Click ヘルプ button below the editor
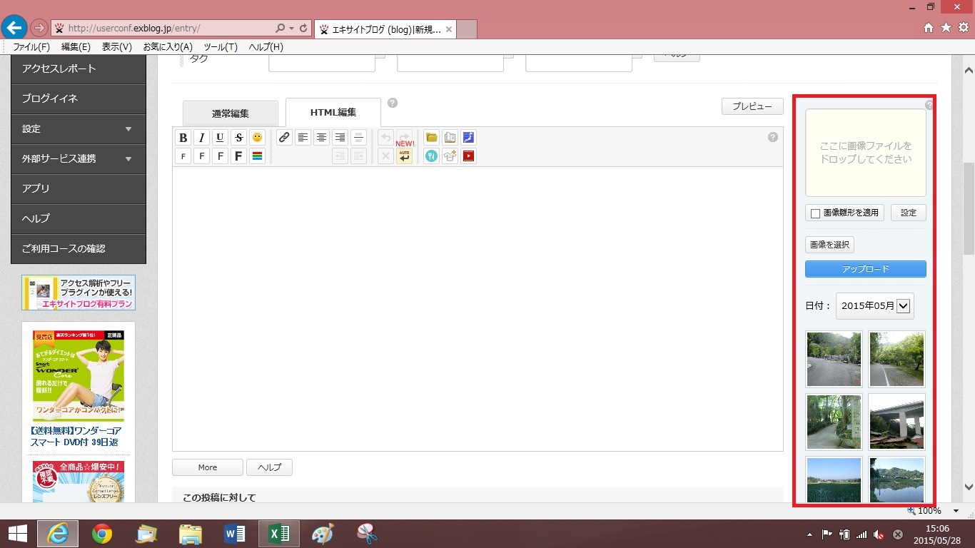The image size is (975, 548). tap(269, 467)
